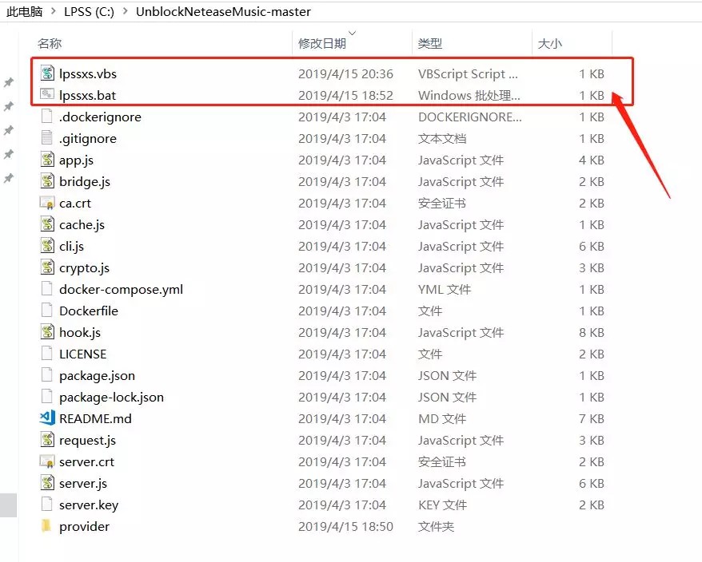Select the lpssxs.bat file icon
The image size is (702, 562).
[x=47, y=94]
